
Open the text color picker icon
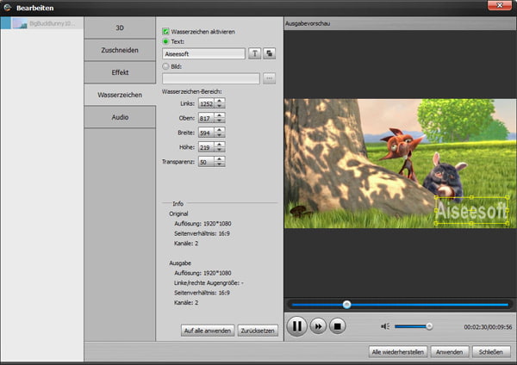pyautogui.click(x=270, y=53)
